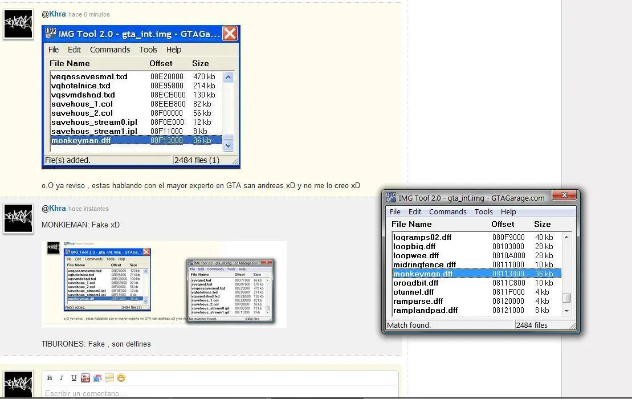This screenshot has width=632, height=399.
Task: Open Tools menu in floating GTAGarage.com window
Action: (484, 211)
